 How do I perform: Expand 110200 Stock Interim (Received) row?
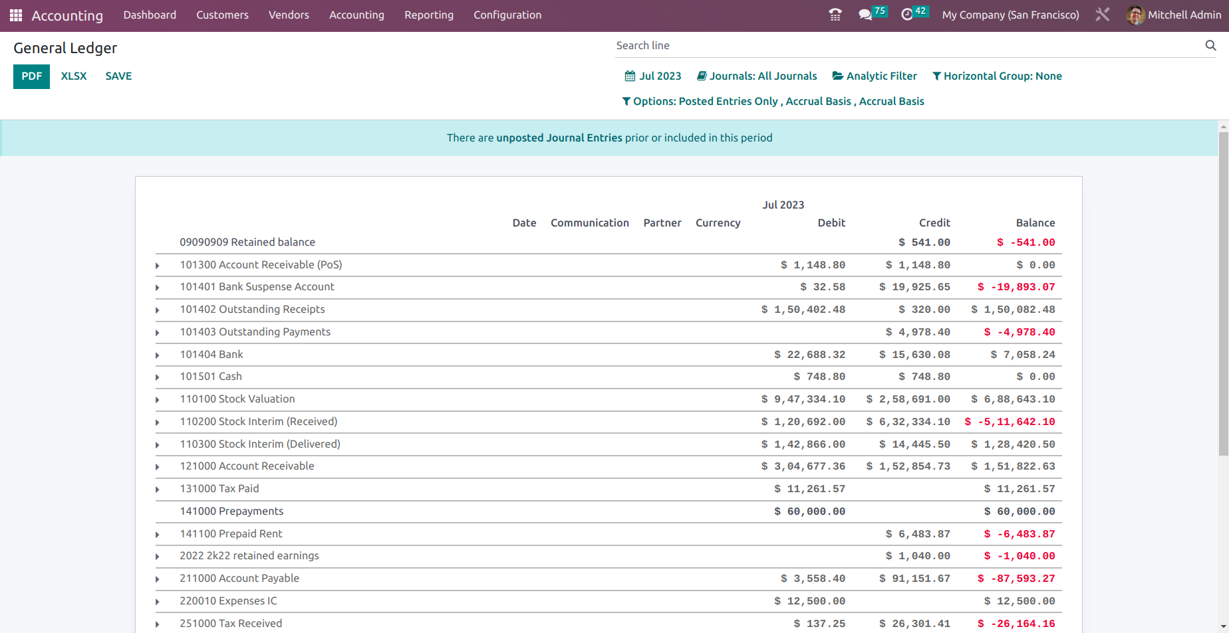[x=158, y=422]
